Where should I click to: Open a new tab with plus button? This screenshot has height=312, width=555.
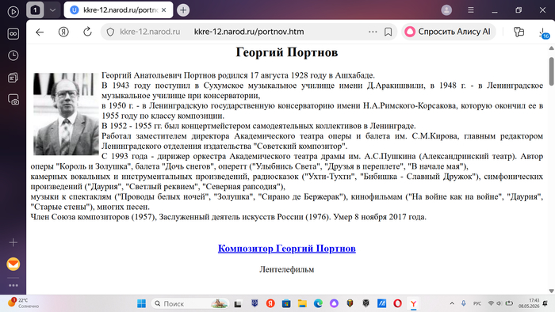click(x=183, y=10)
